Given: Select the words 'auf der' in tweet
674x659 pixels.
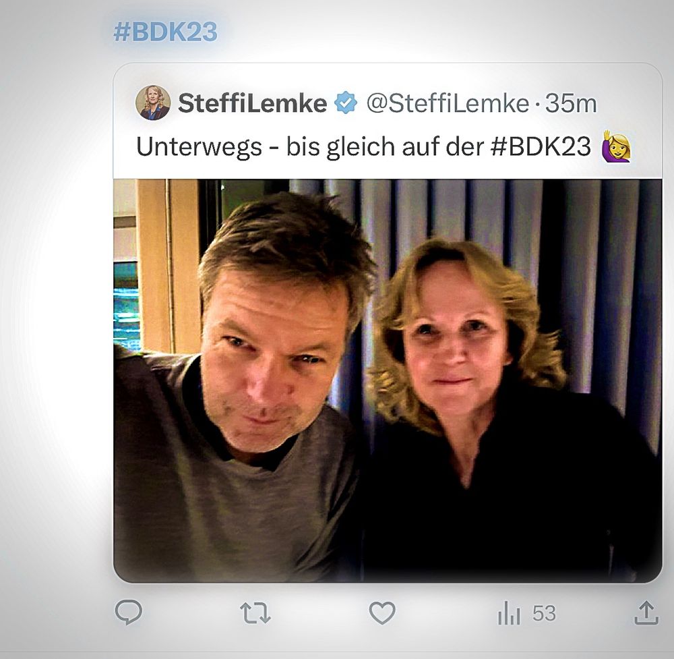Looking at the screenshot, I should [443, 146].
